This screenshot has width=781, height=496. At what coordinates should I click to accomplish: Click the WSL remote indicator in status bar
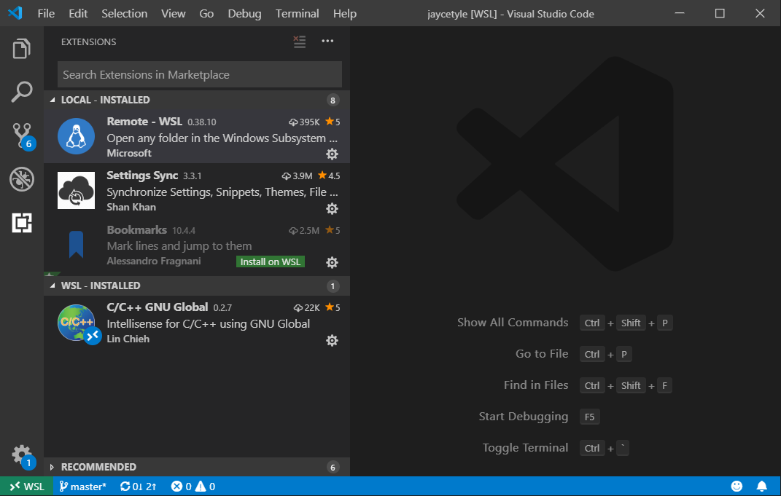click(x=27, y=486)
